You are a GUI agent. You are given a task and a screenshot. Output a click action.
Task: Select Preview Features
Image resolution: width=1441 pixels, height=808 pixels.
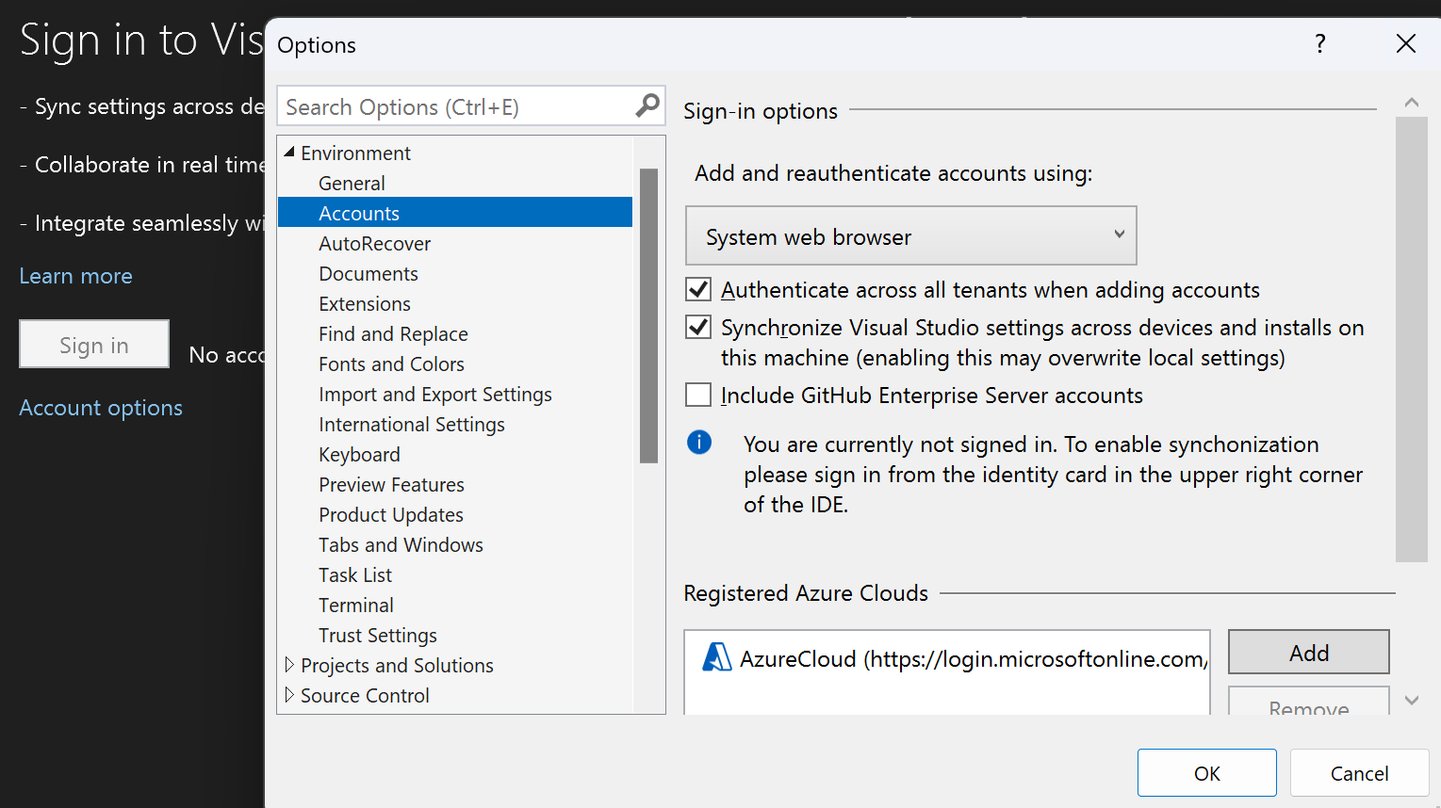pos(391,484)
